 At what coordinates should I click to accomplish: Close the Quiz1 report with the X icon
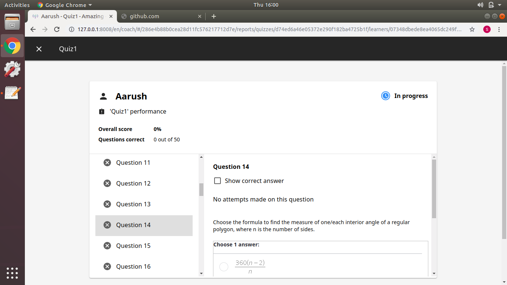pyautogui.click(x=39, y=49)
